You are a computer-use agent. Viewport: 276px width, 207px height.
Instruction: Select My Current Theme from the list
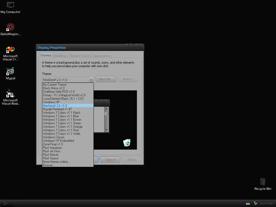pos(68,85)
